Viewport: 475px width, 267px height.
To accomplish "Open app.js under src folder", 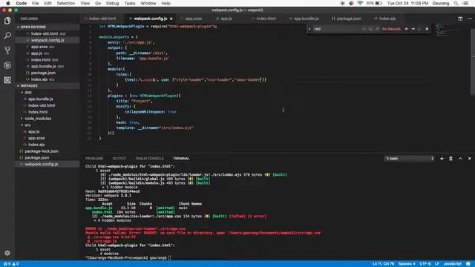I will click(33, 132).
